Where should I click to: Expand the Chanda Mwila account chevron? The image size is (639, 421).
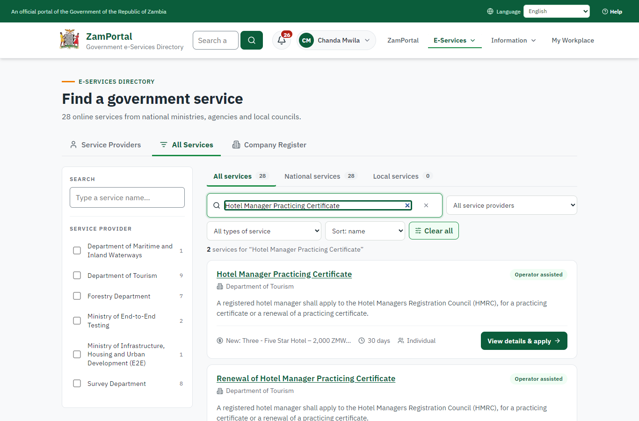point(367,40)
